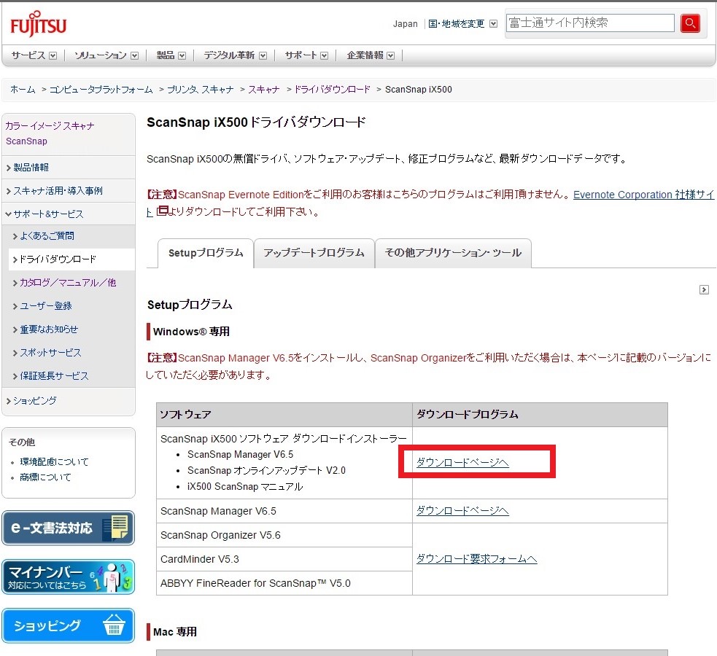Viewport: 717px width, 656px height.
Task: Open the 企業情報 menu
Action: [x=370, y=55]
